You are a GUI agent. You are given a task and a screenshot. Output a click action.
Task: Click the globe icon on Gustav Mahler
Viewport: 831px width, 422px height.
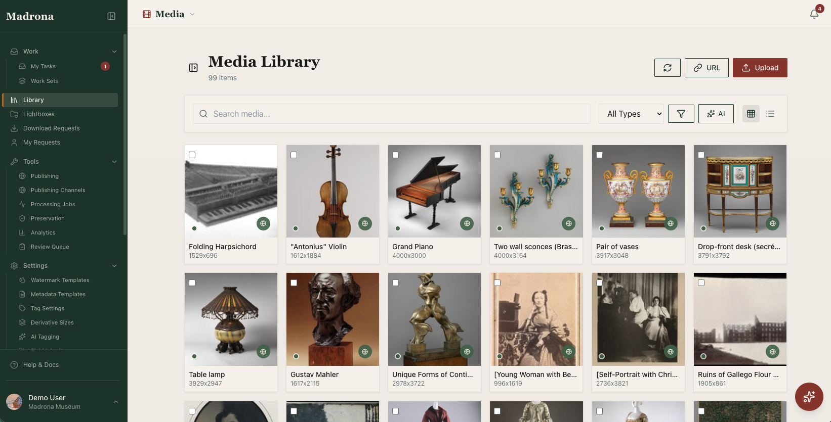[x=365, y=352]
